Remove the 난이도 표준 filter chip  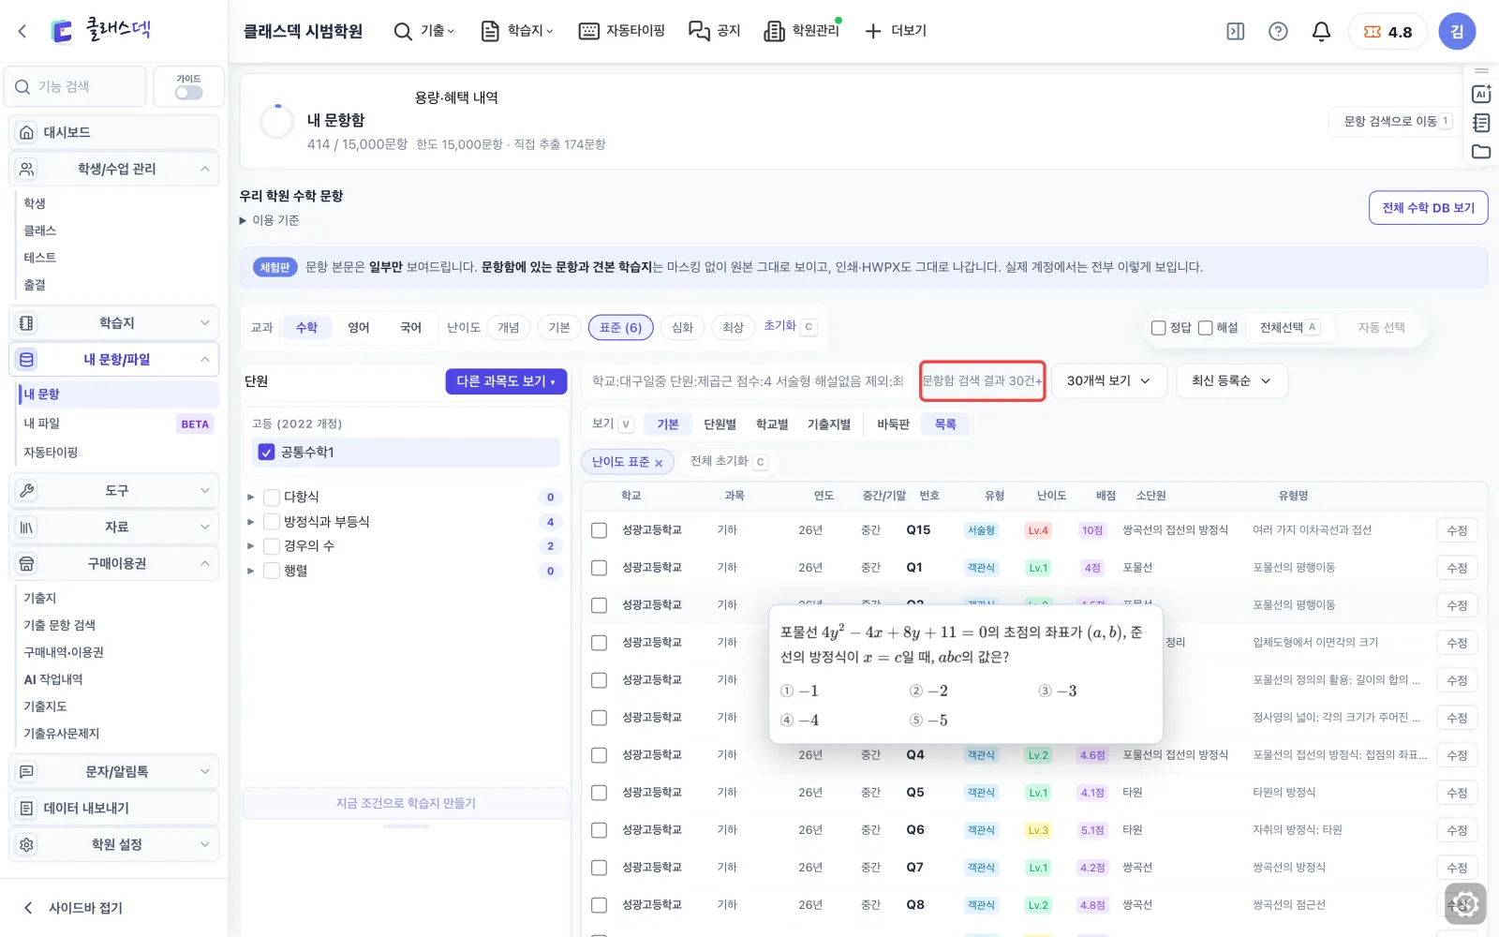pos(659,463)
